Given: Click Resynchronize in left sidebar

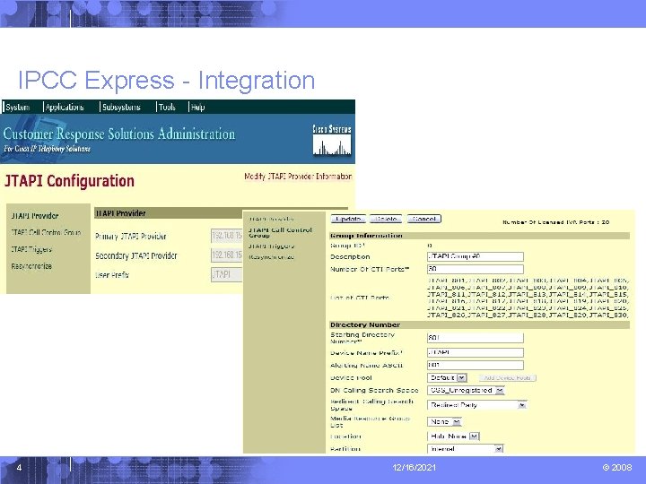Looking at the screenshot, I should [x=31, y=266].
